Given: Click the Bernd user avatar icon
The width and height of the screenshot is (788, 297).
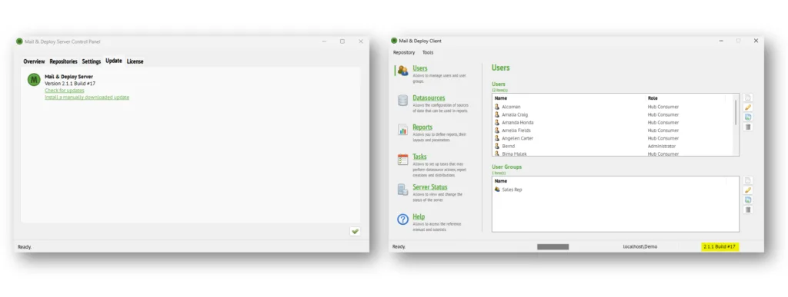Looking at the screenshot, I should pyautogui.click(x=497, y=147).
